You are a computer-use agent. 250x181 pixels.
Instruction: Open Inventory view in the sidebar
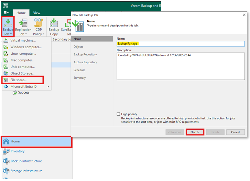coord(18,151)
